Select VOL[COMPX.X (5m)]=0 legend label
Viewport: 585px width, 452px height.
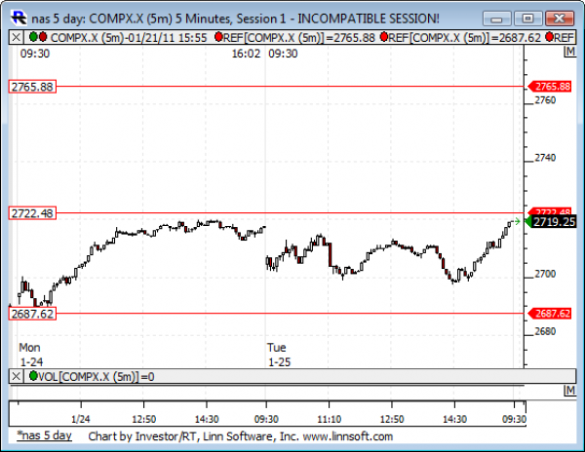tap(97, 377)
